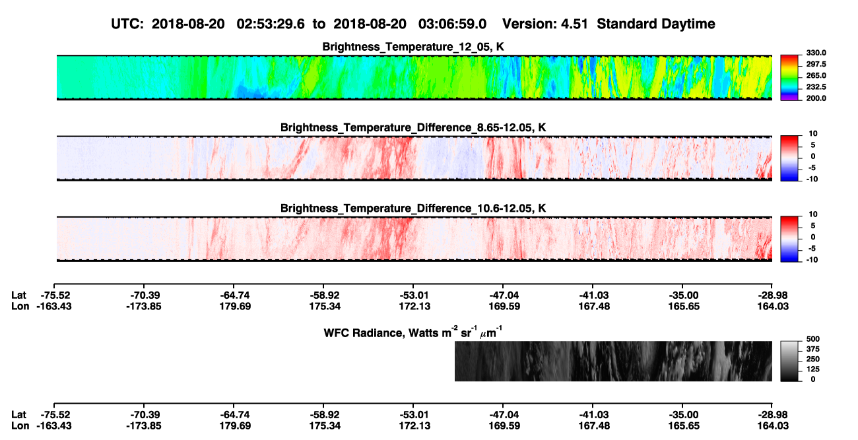Click the WFC Radiance grayscale image

click(613, 361)
